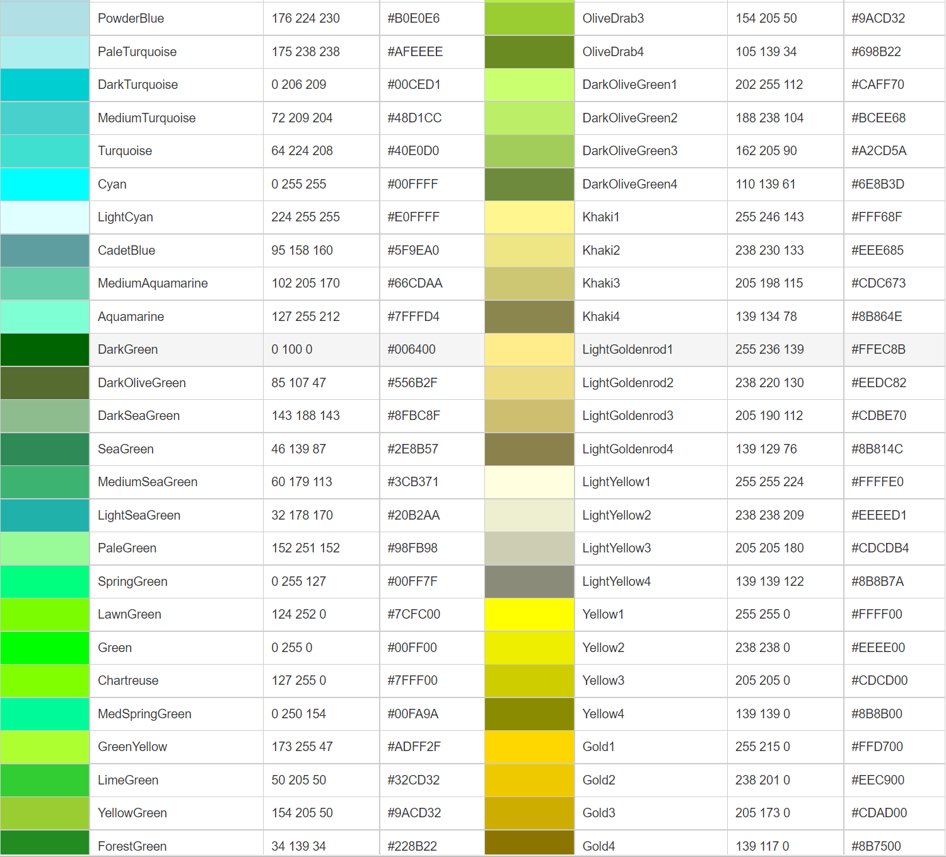Screen dimensions: 946x857
Task: Click the Cyan color swatch
Action: pyautogui.click(x=44, y=184)
